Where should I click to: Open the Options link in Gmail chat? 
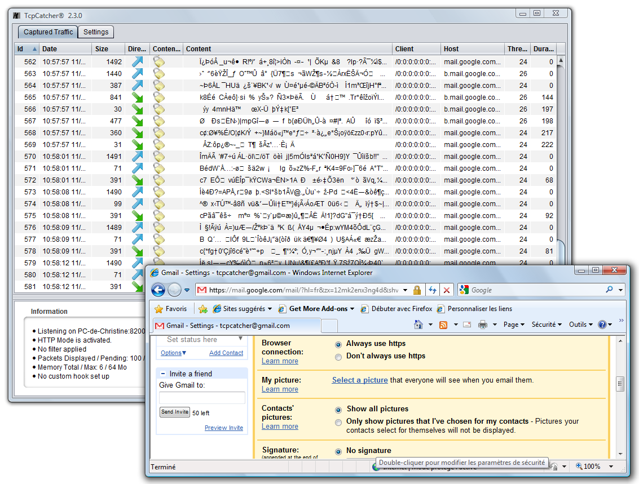tap(171, 353)
